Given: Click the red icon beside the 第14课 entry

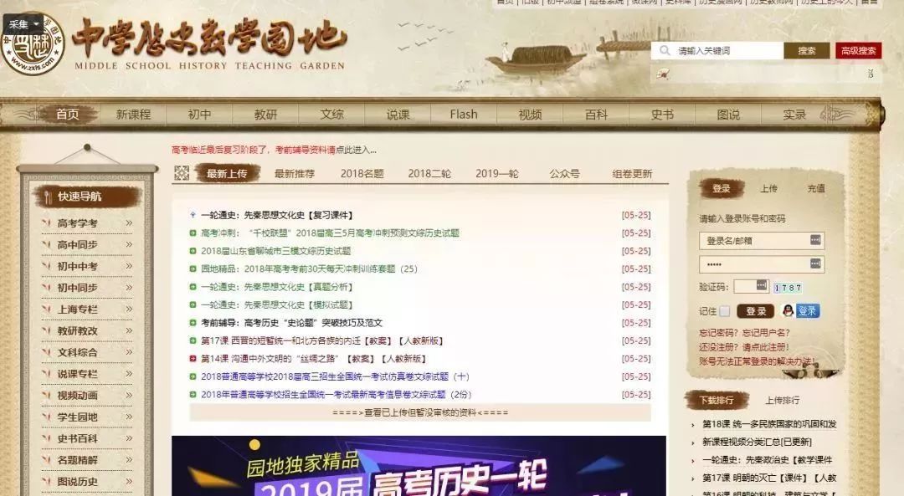Looking at the screenshot, I should click(x=192, y=360).
